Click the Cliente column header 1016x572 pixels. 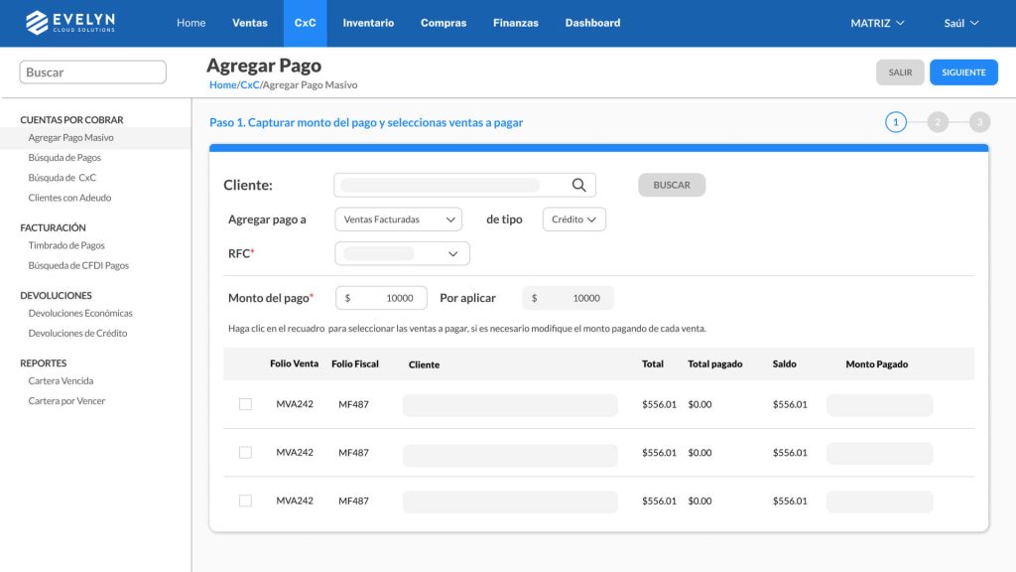(424, 364)
